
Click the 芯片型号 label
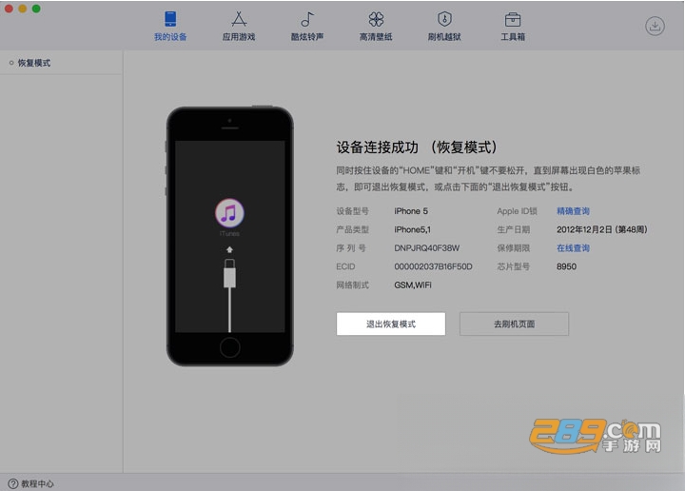pyautogui.click(x=514, y=266)
